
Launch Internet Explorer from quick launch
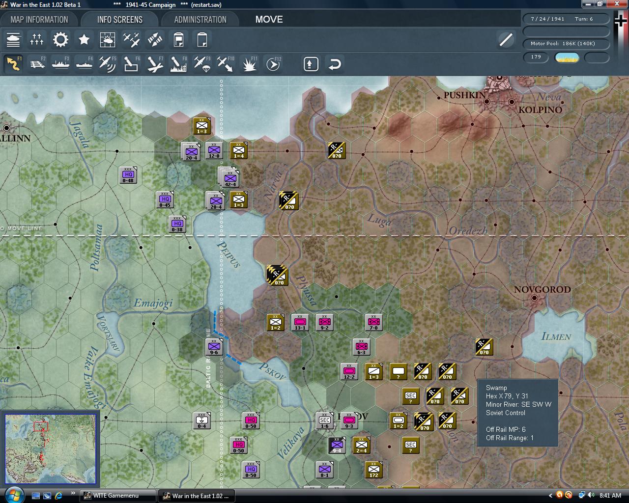(58, 496)
